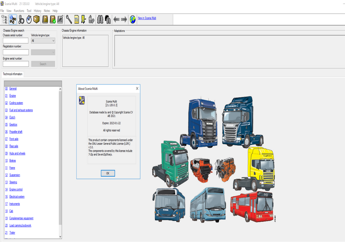Click the yellow TI document icon
345x242 pixels.
pyautogui.click(x=76, y=19)
